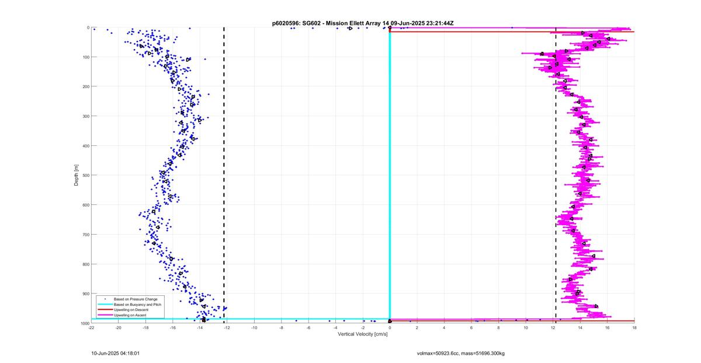Click velocity axis tick label '-8'
Image resolution: width=701 pixels, height=363 pixels.
(x=282, y=328)
